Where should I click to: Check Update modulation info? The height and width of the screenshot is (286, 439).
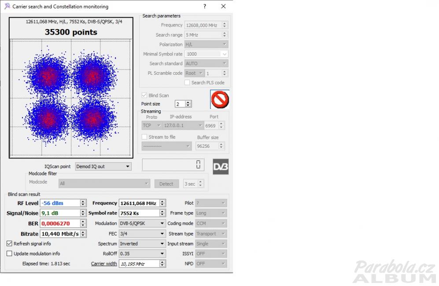click(x=9, y=253)
